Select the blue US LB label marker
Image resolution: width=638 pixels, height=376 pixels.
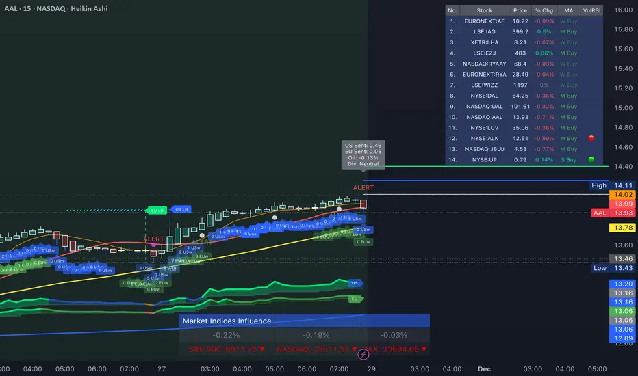pyautogui.click(x=181, y=209)
